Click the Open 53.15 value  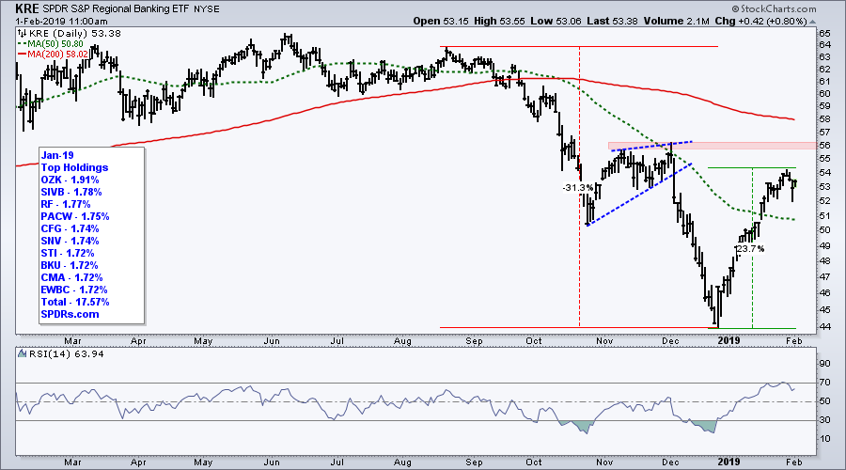442,21
